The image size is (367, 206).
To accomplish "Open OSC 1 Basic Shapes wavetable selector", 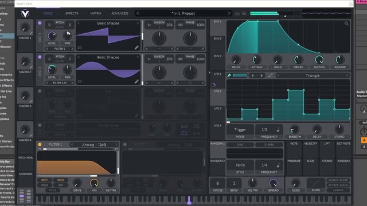I will [108, 23].
